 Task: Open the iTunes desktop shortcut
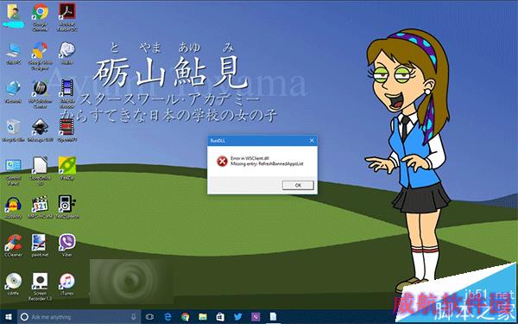click(67, 284)
